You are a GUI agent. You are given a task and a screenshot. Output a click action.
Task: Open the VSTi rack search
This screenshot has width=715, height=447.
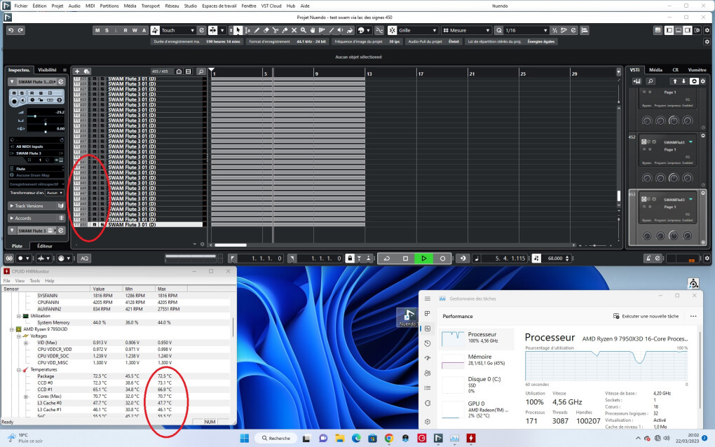651,81
